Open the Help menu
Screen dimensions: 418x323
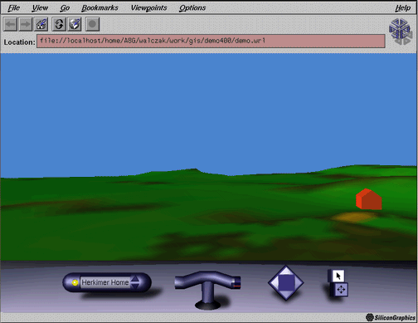[x=402, y=7]
